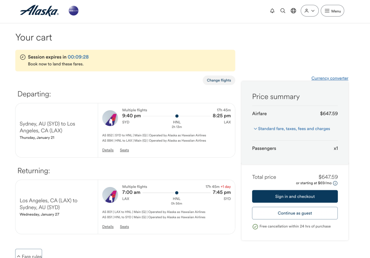Expand Standard fare, taxes, fees and charges

(x=292, y=129)
